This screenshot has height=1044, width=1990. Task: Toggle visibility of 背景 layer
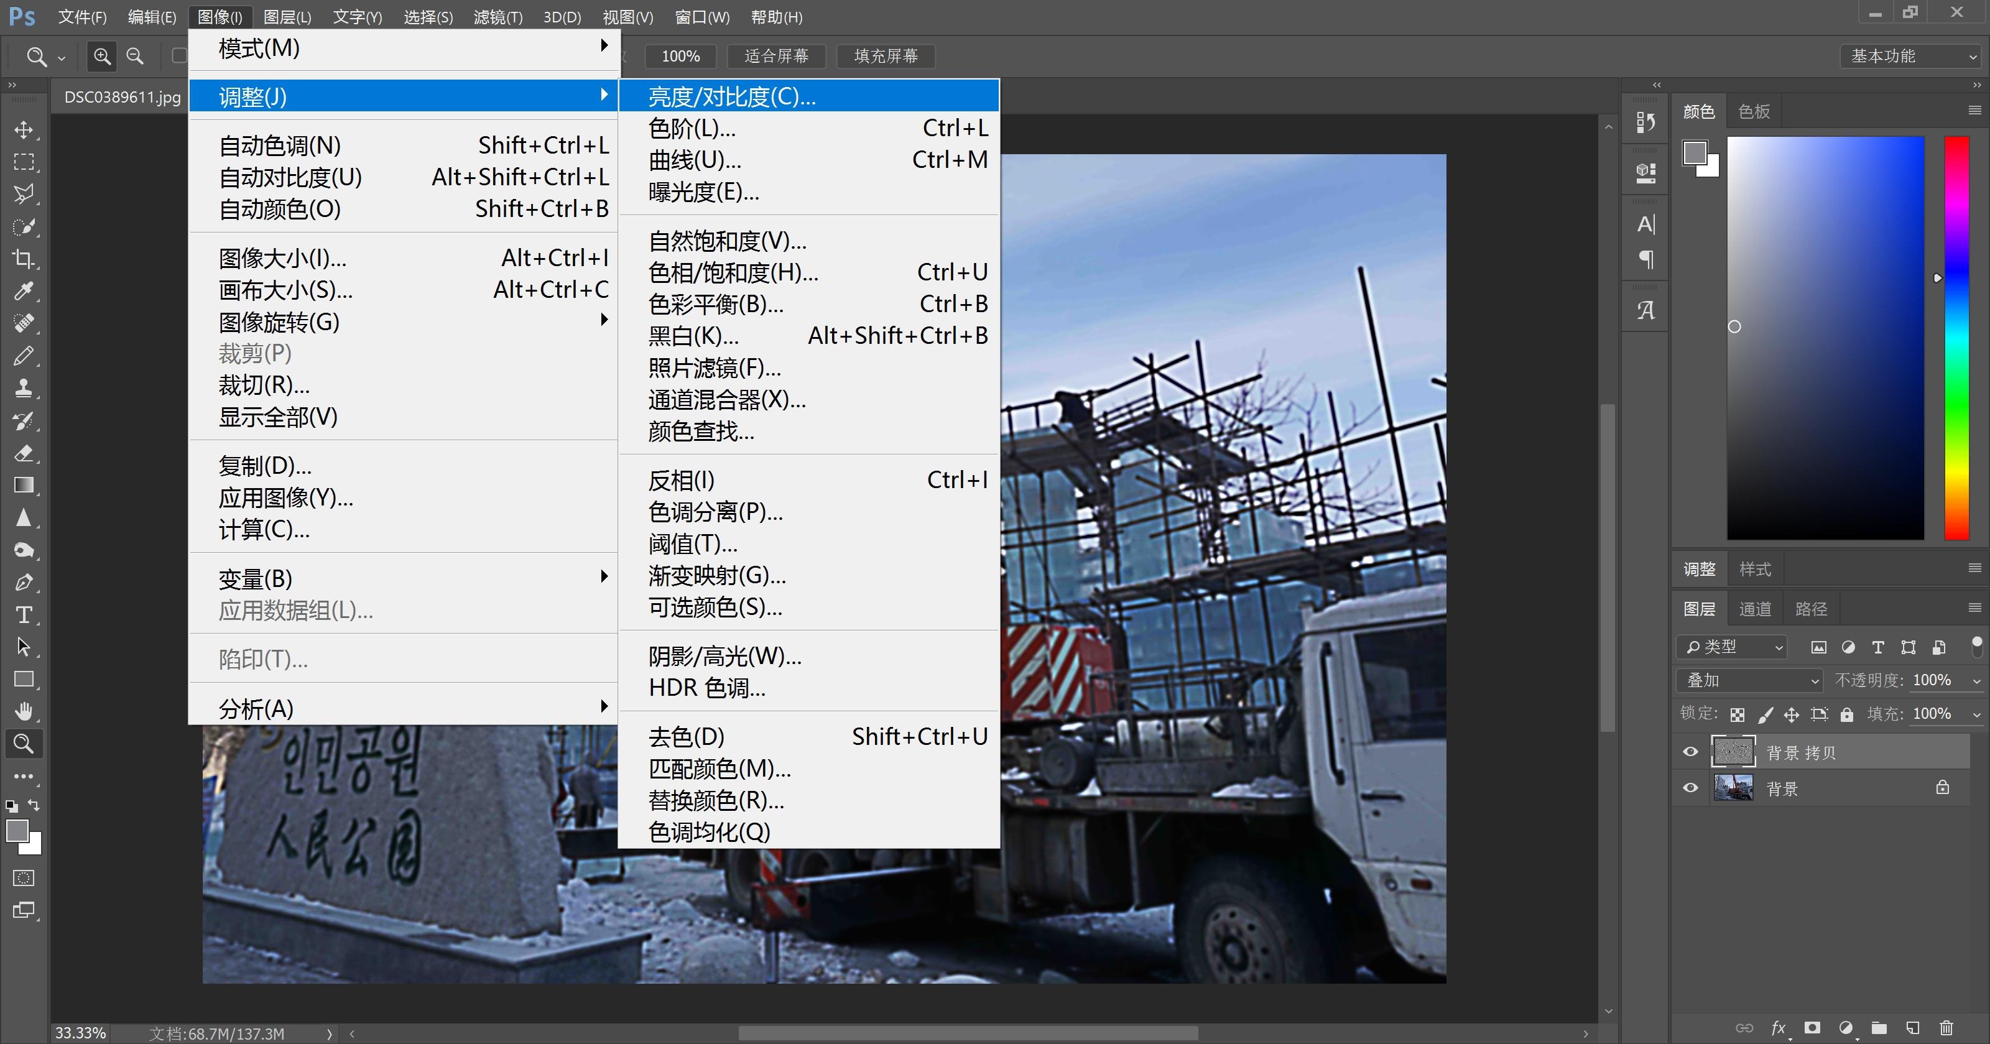(1690, 788)
